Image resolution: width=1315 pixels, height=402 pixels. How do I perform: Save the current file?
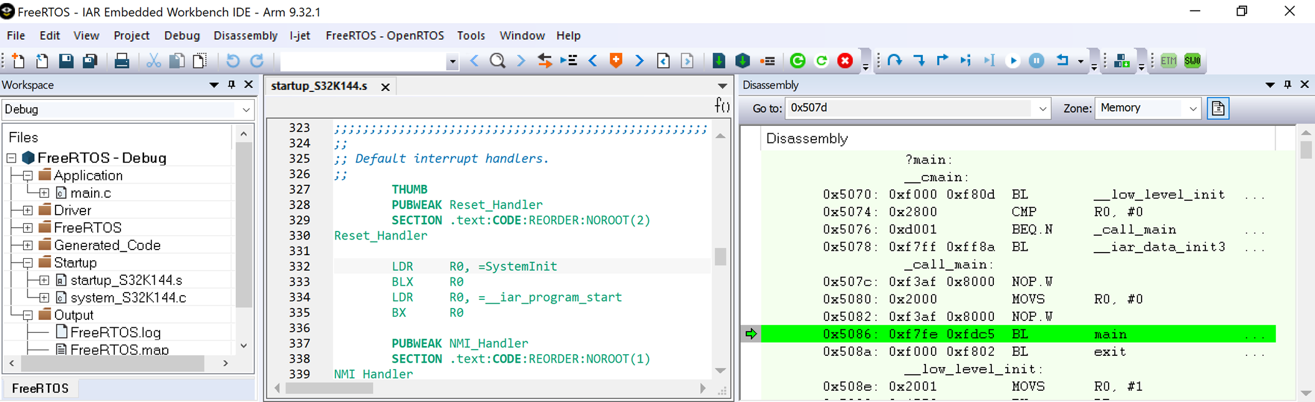point(66,60)
